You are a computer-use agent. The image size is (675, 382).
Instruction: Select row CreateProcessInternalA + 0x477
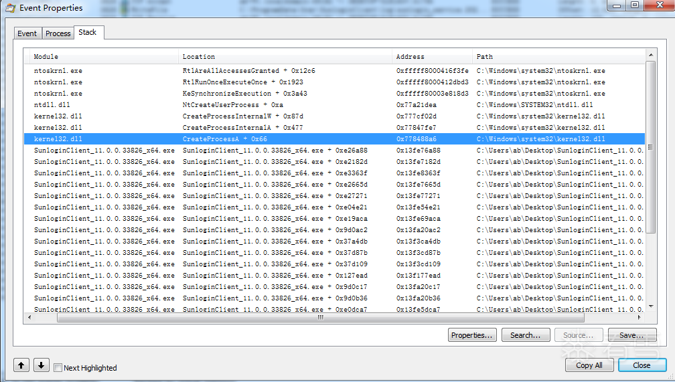(335, 128)
